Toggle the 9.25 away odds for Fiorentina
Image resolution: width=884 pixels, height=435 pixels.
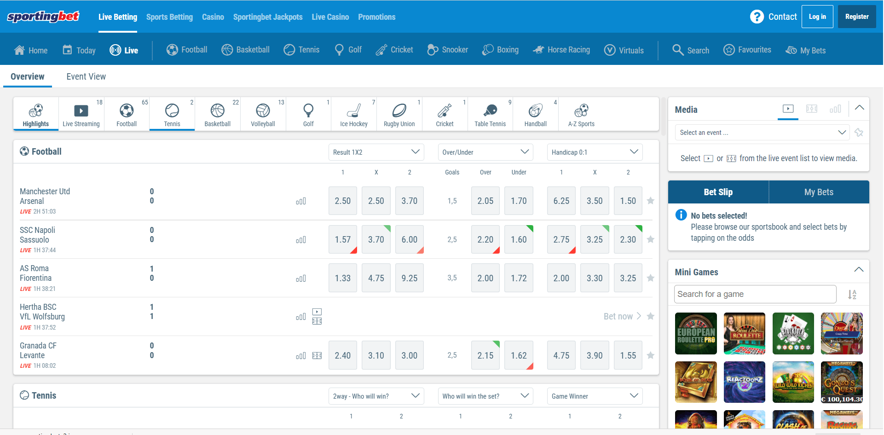(410, 278)
